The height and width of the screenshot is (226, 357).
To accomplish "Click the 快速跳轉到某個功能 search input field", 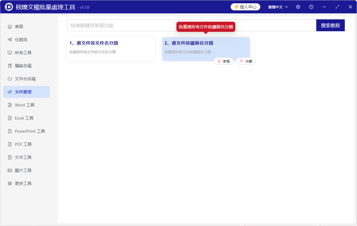I will point(119,25).
